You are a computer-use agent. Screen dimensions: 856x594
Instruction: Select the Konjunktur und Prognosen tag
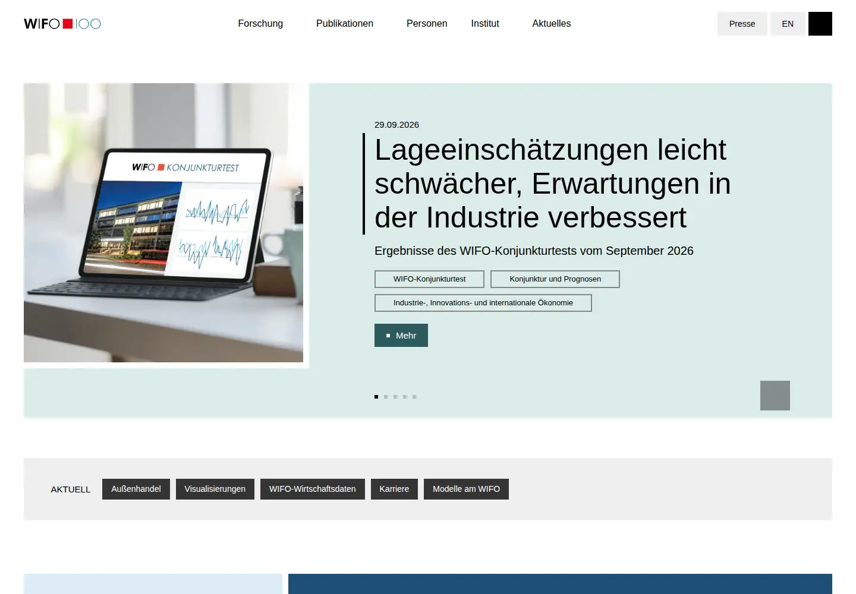555,279
